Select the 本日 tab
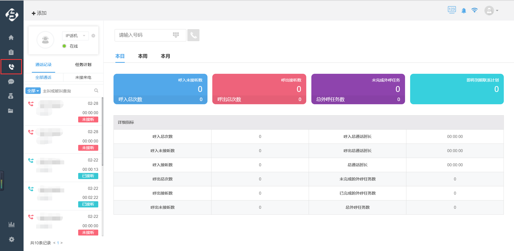Viewport: 514px width, 251px height. (x=120, y=56)
